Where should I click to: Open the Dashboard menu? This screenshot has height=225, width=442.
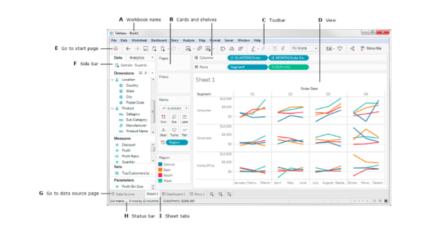pyautogui.click(x=159, y=40)
